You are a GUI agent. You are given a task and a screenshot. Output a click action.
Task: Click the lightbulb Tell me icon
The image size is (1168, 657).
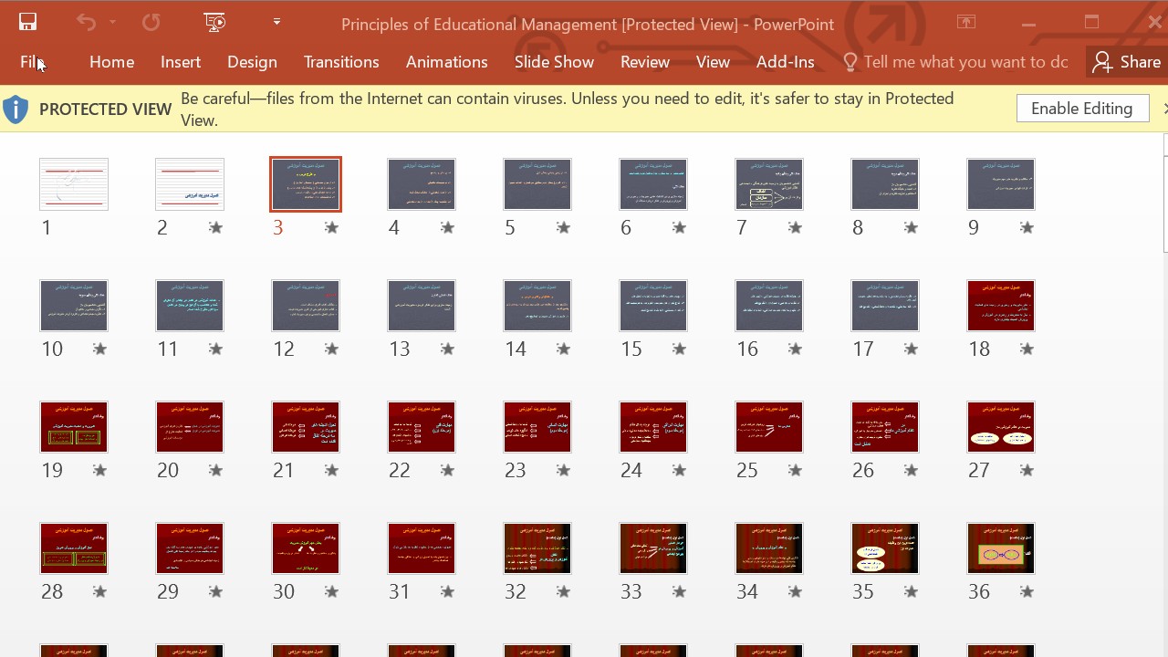pos(850,62)
